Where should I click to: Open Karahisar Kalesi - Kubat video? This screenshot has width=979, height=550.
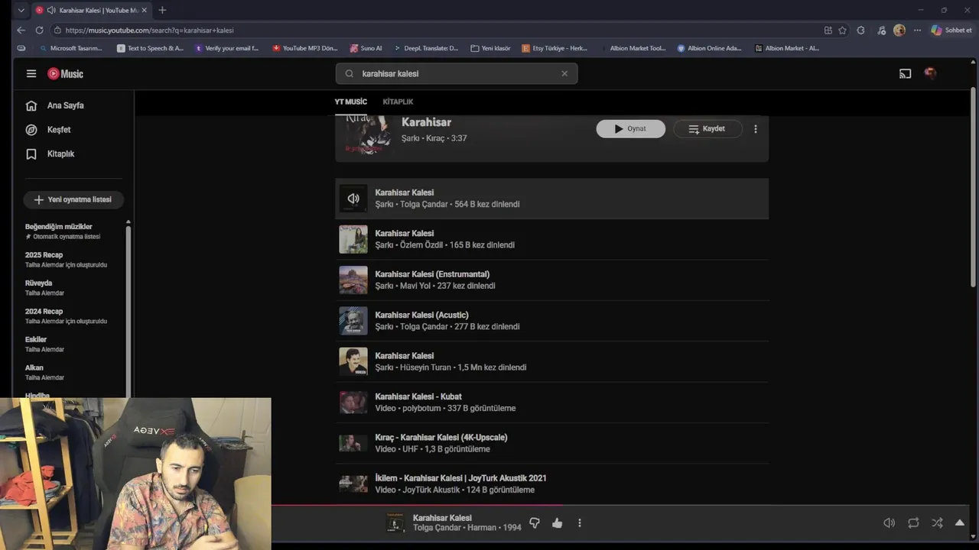click(551, 403)
